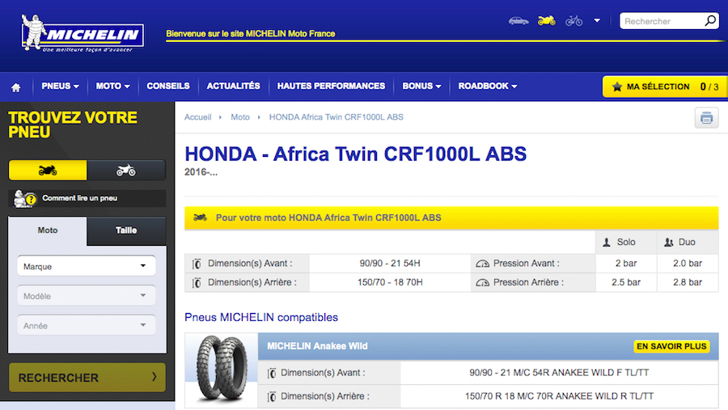Click the Solo rider icon

607,243
